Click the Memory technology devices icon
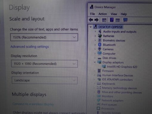 coord(99,88)
